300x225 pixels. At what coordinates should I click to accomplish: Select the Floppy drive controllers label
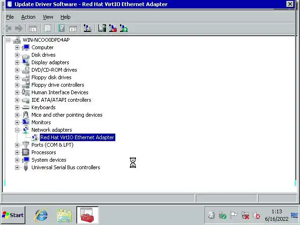pos(58,85)
